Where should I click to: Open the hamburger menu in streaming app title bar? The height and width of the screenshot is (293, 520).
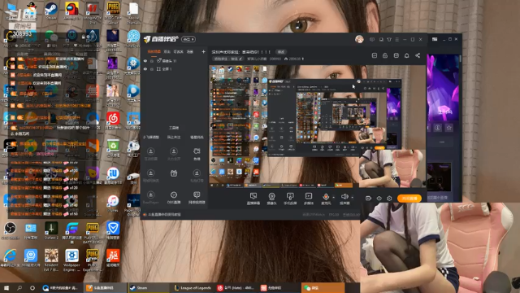click(x=397, y=39)
